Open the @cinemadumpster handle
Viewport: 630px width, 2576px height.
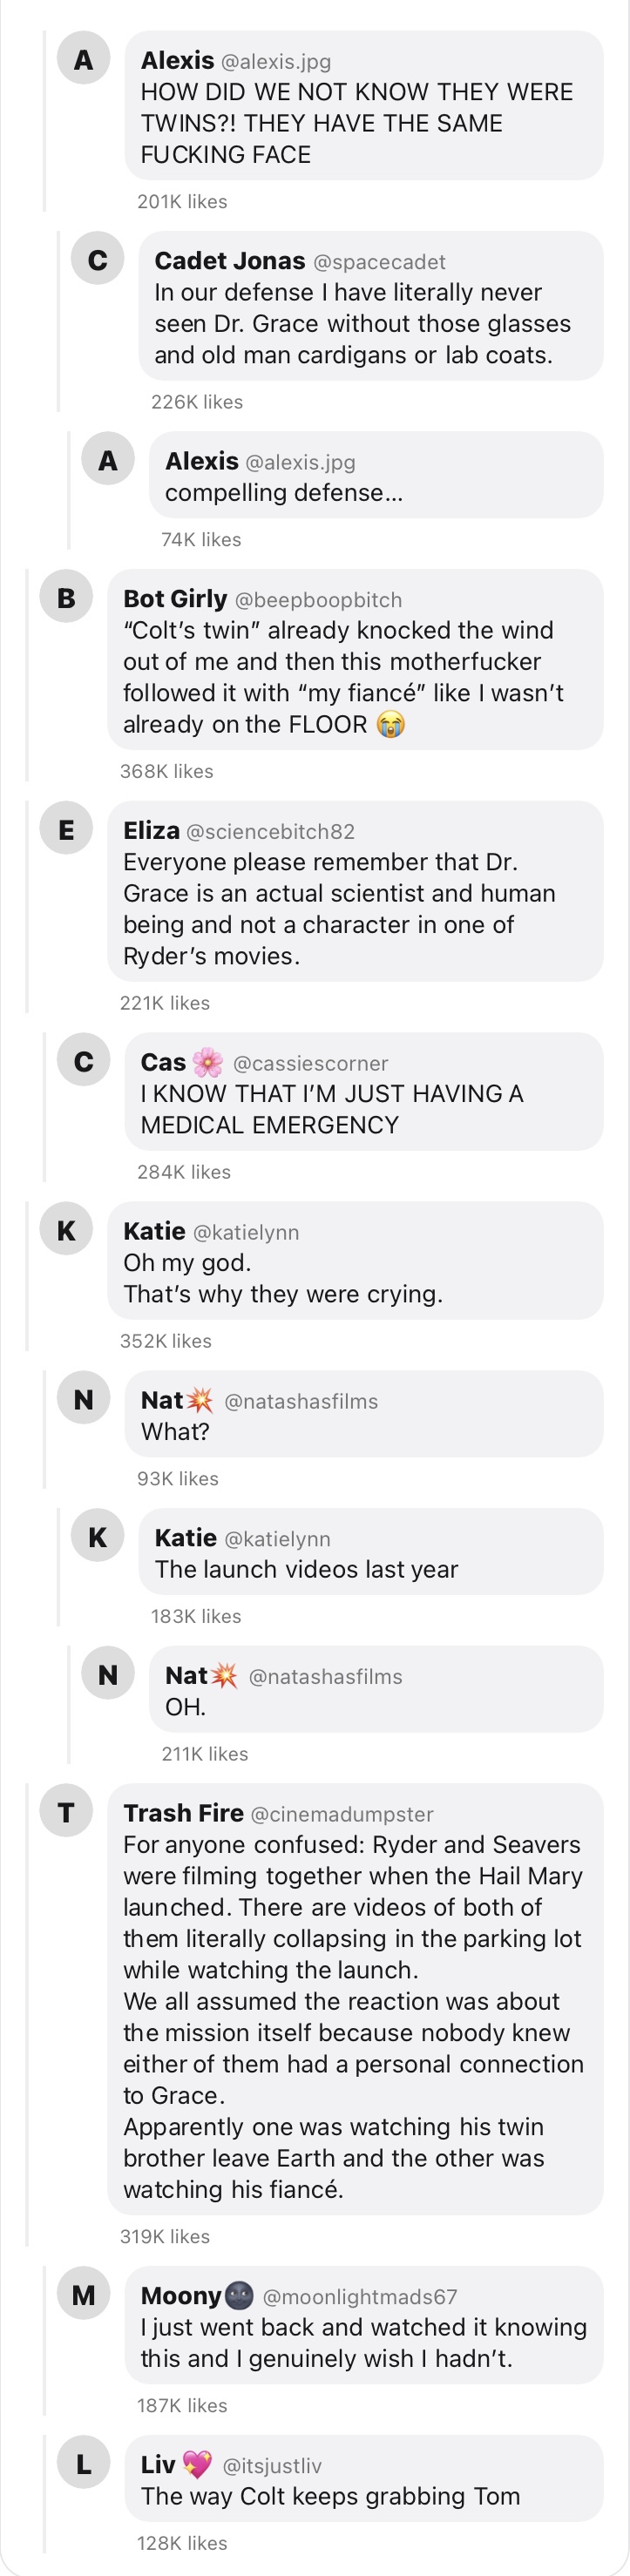click(x=342, y=1814)
